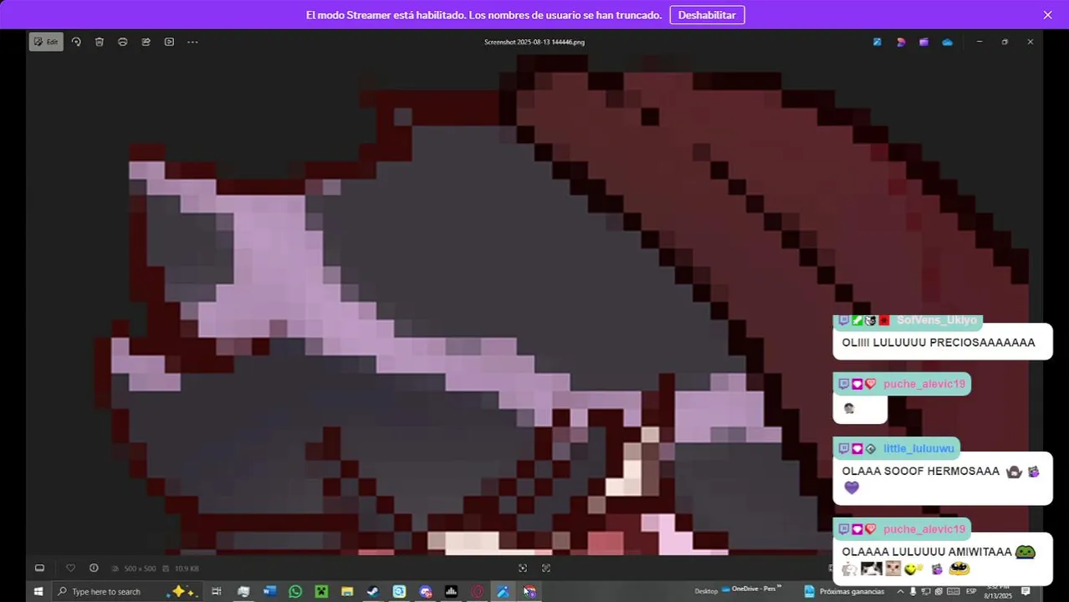Click the 500 x 500 dimensions text

pyautogui.click(x=139, y=569)
